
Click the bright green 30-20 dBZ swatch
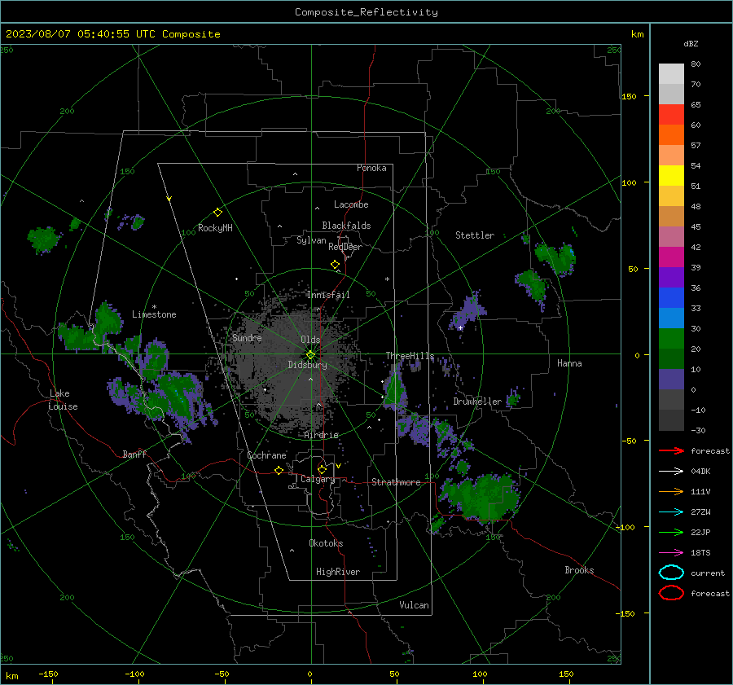pos(671,339)
